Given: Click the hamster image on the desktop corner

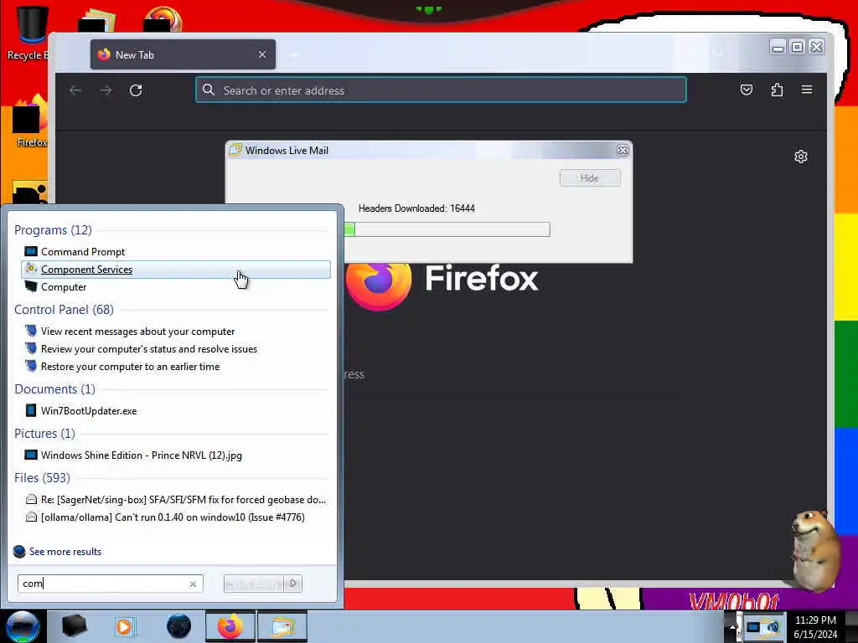Looking at the screenshot, I should [814, 549].
